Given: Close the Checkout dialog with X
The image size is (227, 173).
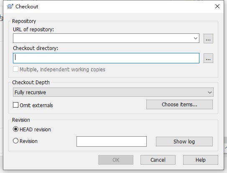Looking at the screenshot, I should coord(217,6).
